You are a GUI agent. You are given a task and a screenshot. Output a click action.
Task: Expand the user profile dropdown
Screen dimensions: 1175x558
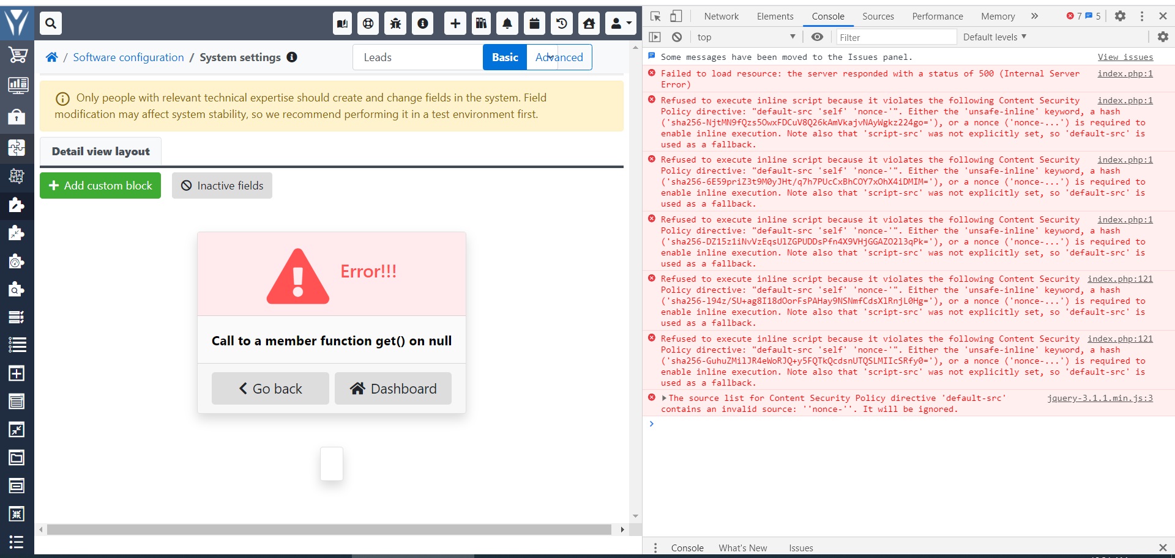pos(619,23)
